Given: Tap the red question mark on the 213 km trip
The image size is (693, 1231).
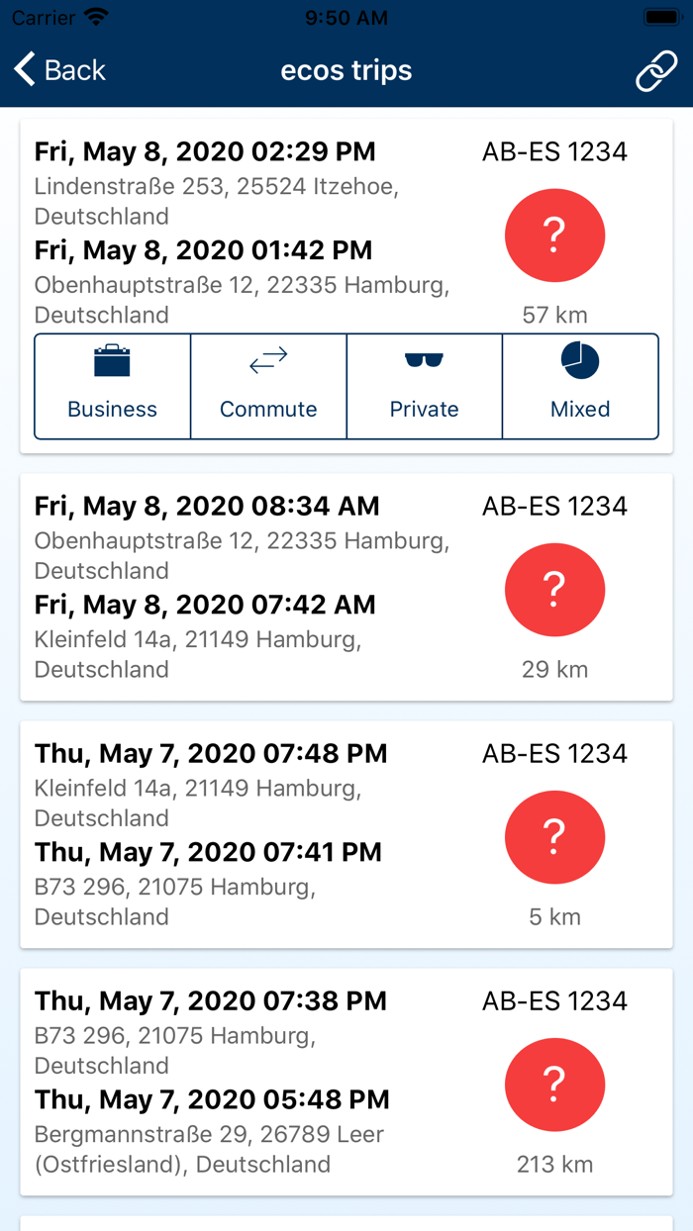Looking at the screenshot, I should [x=554, y=1085].
